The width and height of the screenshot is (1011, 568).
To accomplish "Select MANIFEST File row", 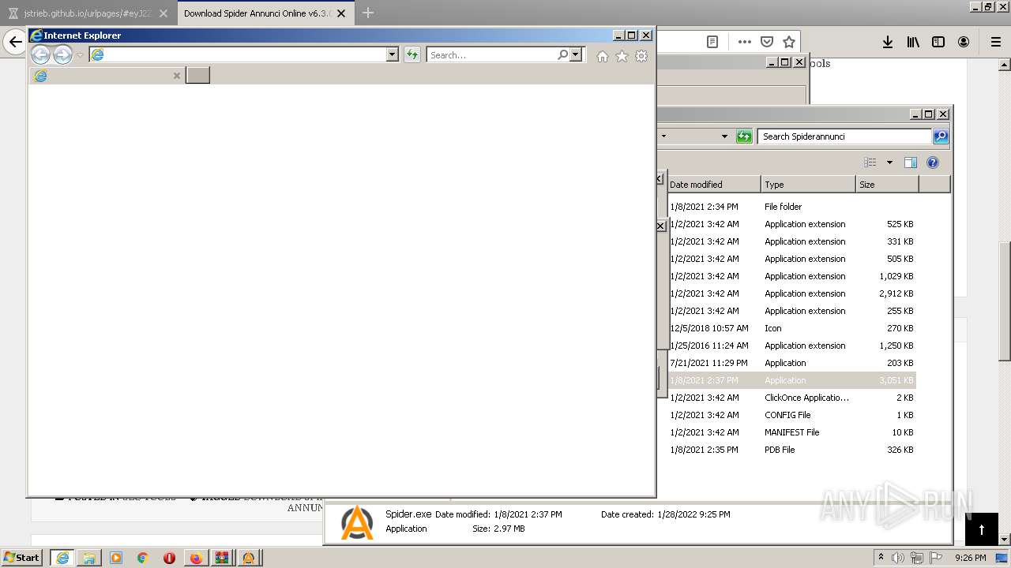I will pyautogui.click(x=791, y=432).
